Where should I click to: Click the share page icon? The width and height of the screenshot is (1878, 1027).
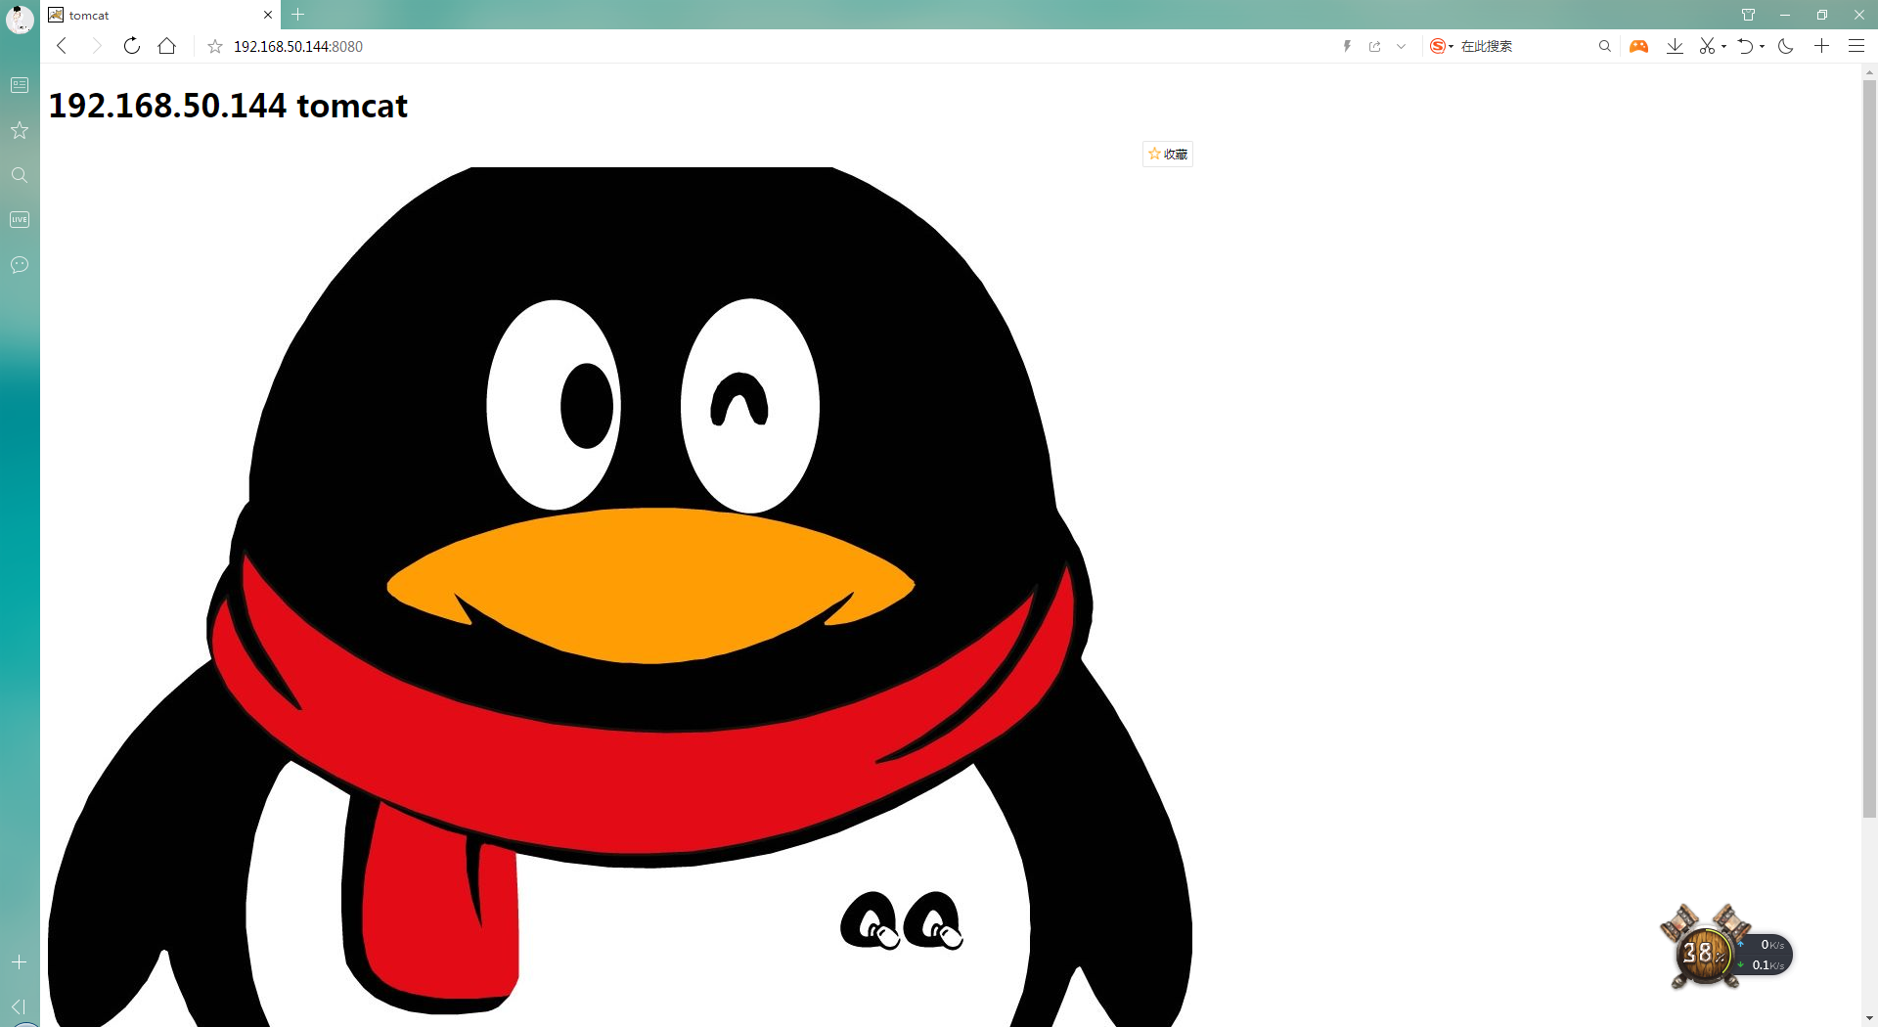pos(1374,46)
